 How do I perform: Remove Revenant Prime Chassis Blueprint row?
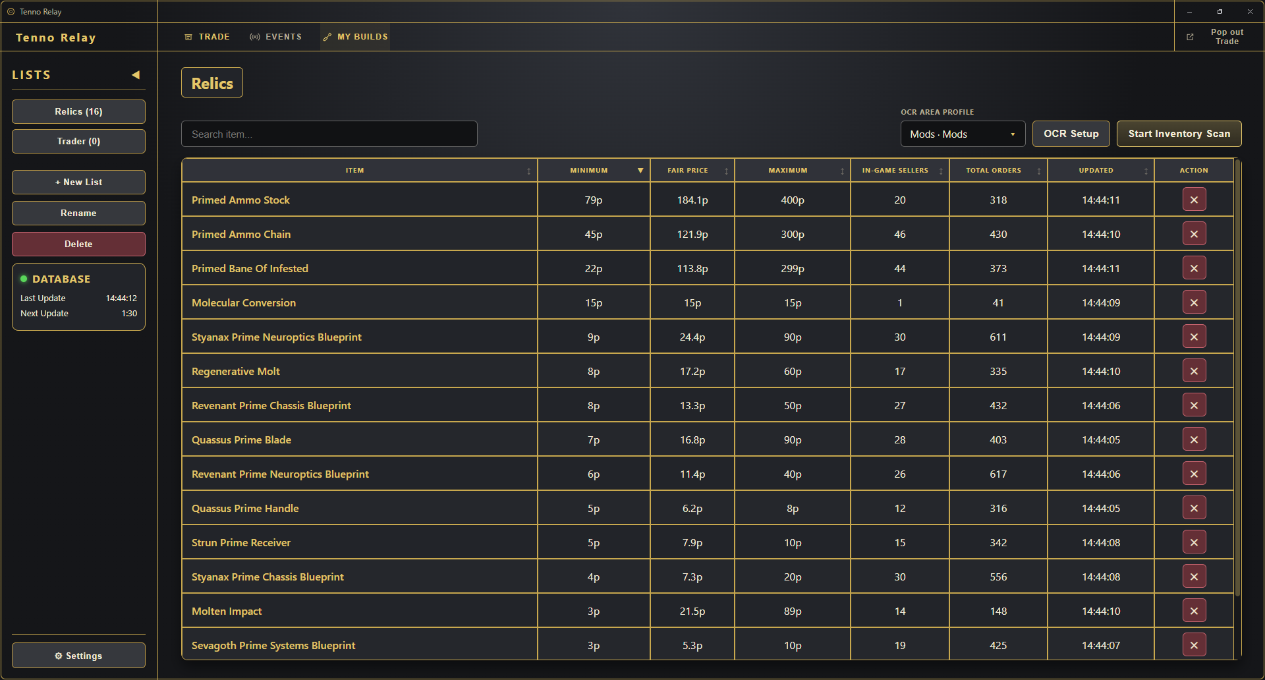pos(1194,405)
